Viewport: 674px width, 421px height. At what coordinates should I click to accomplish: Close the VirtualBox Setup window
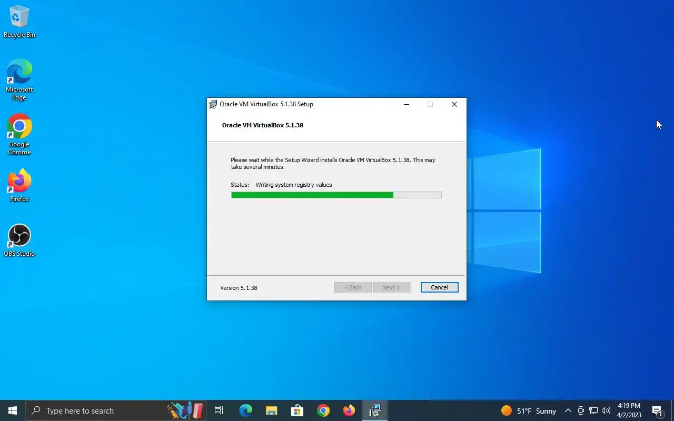pyautogui.click(x=454, y=104)
